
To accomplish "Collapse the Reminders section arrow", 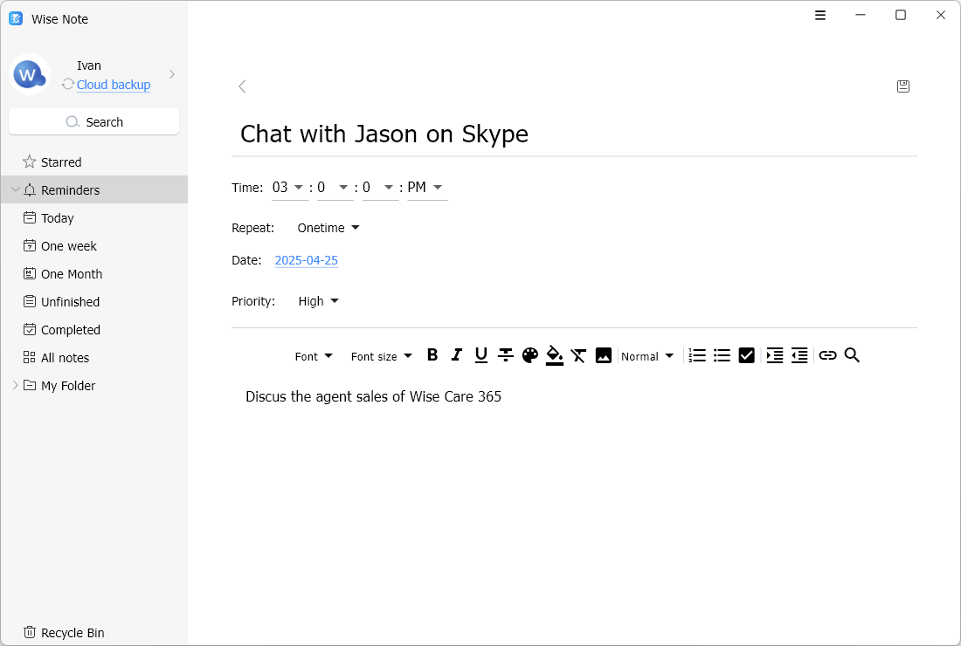I will (x=16, y=189).
